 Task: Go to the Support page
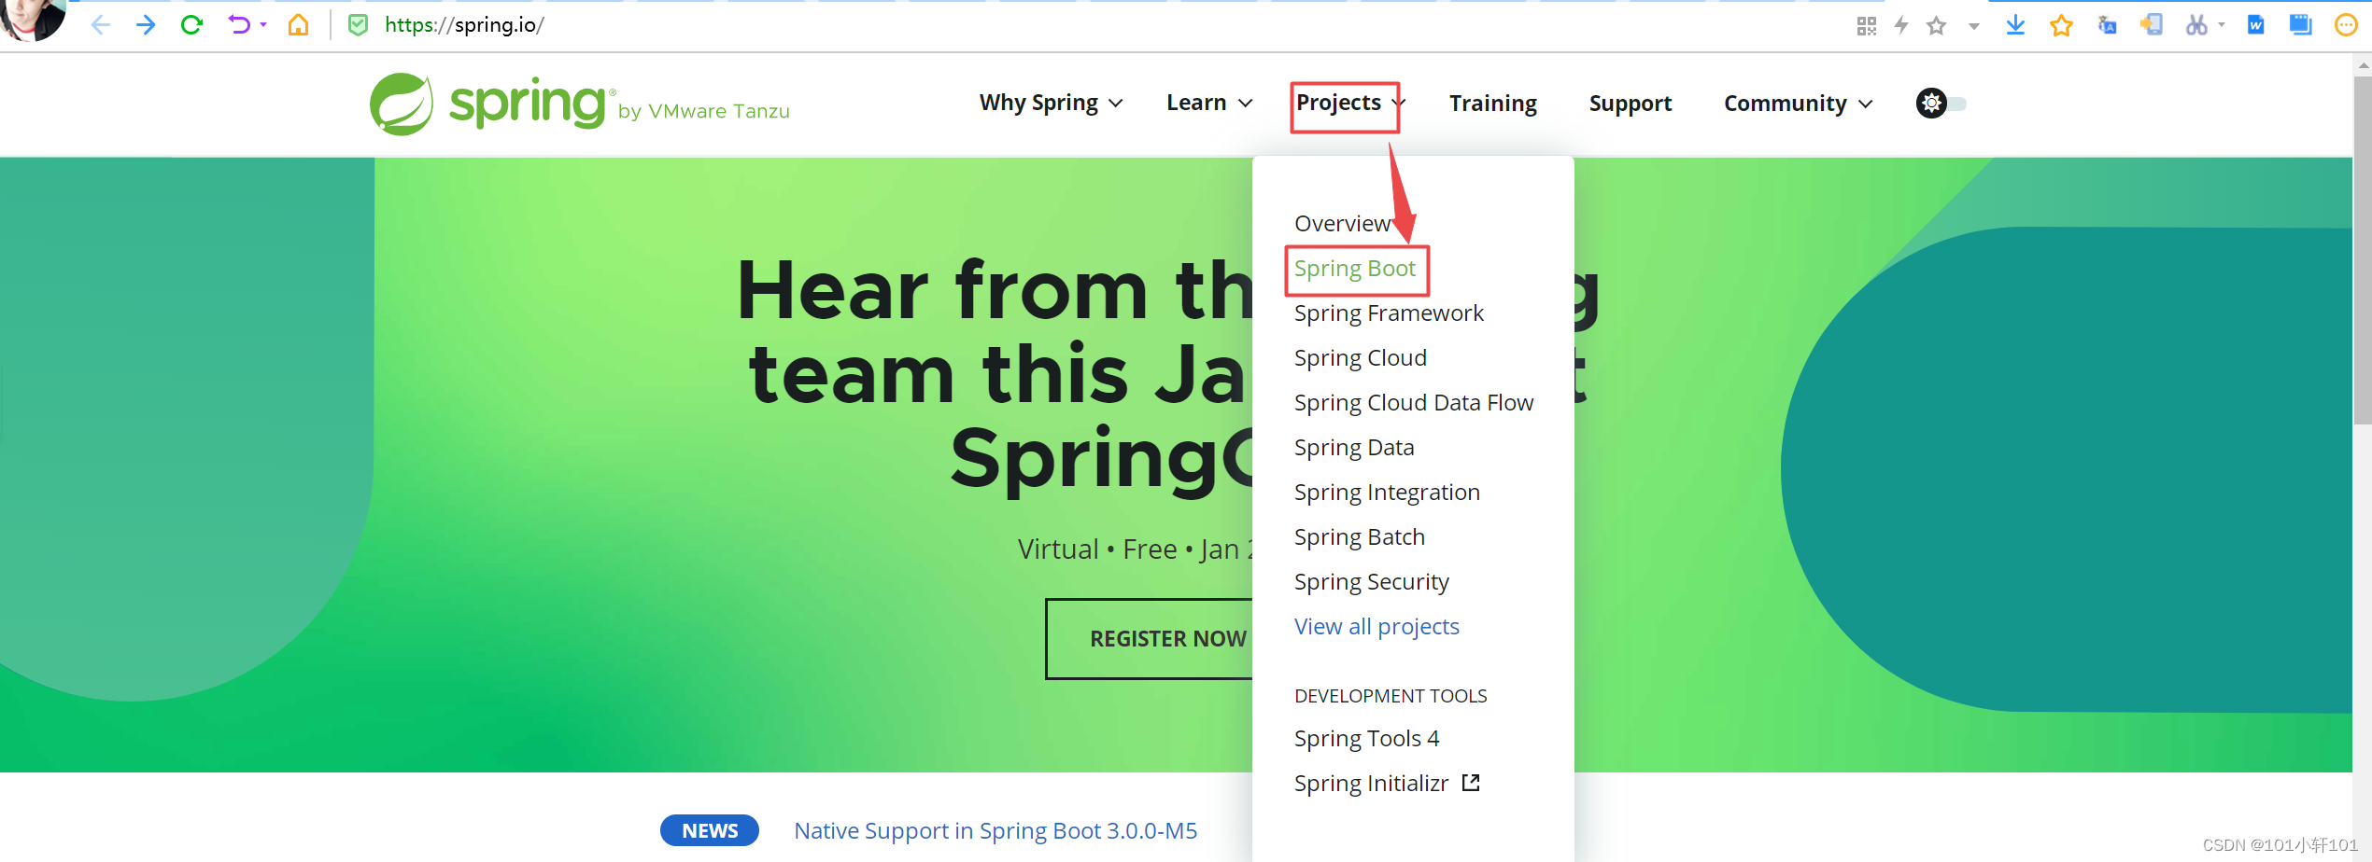tap(1631, 104)
